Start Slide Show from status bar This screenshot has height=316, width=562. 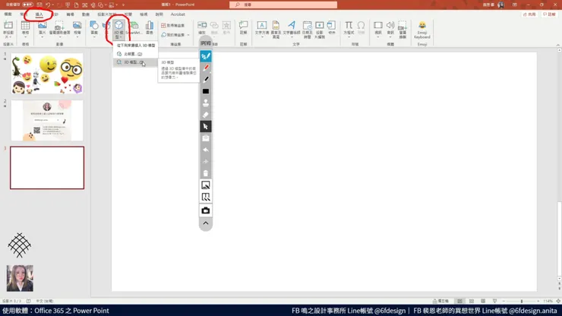click(x=494, y=301)
